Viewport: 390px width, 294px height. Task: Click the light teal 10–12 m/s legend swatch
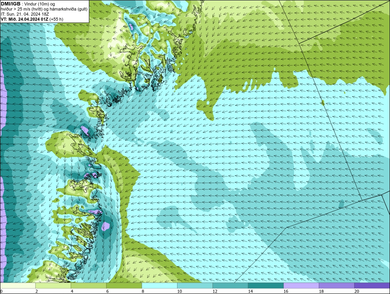pyautogui.click(x=195, y=285)
